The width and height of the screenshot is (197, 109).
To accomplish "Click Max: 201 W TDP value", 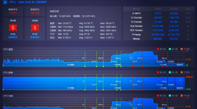I will pos(106,34).
